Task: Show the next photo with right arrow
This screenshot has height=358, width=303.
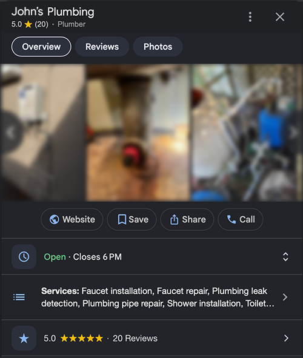Action: (x=294, y=133)
